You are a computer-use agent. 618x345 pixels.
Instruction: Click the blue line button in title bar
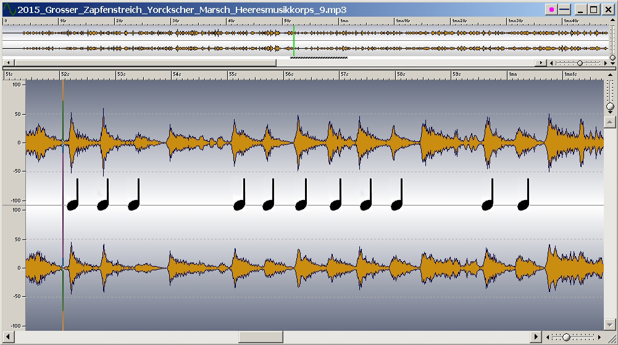(x=564, y=10)
